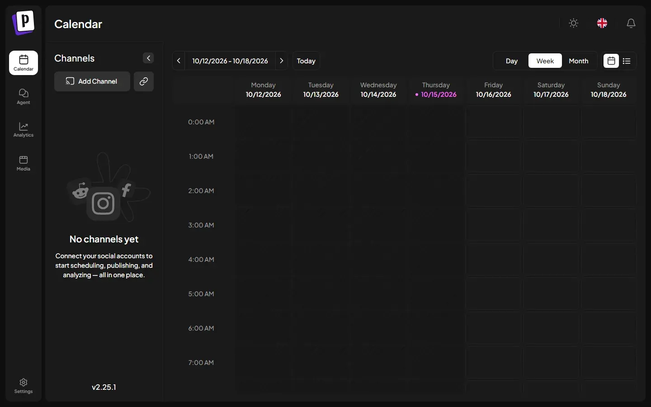Viewport: 651px width, 407px height.
Task: Click the 4:00 AM time label
Action: 201,260
